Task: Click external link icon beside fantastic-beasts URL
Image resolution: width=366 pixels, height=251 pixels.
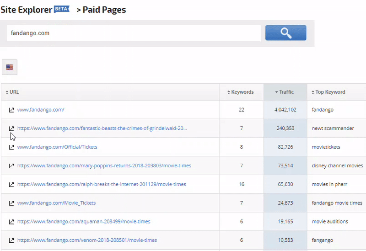Action: pos(11,128)
